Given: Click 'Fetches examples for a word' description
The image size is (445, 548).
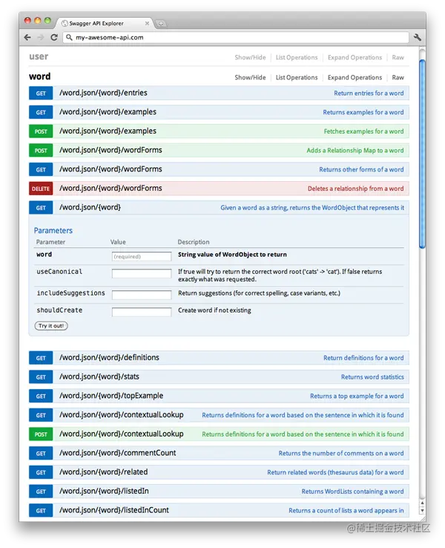Looking at the screenshot, I should pyautogui.click(x=363, y=131).
